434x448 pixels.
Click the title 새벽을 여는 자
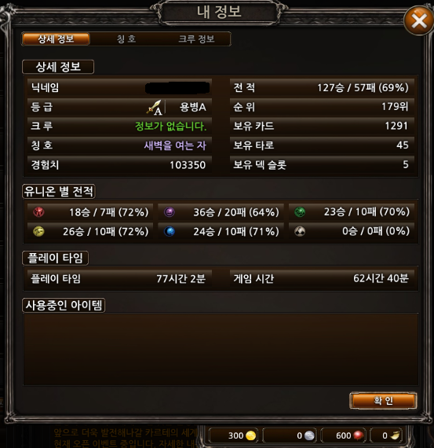point(175,145)
